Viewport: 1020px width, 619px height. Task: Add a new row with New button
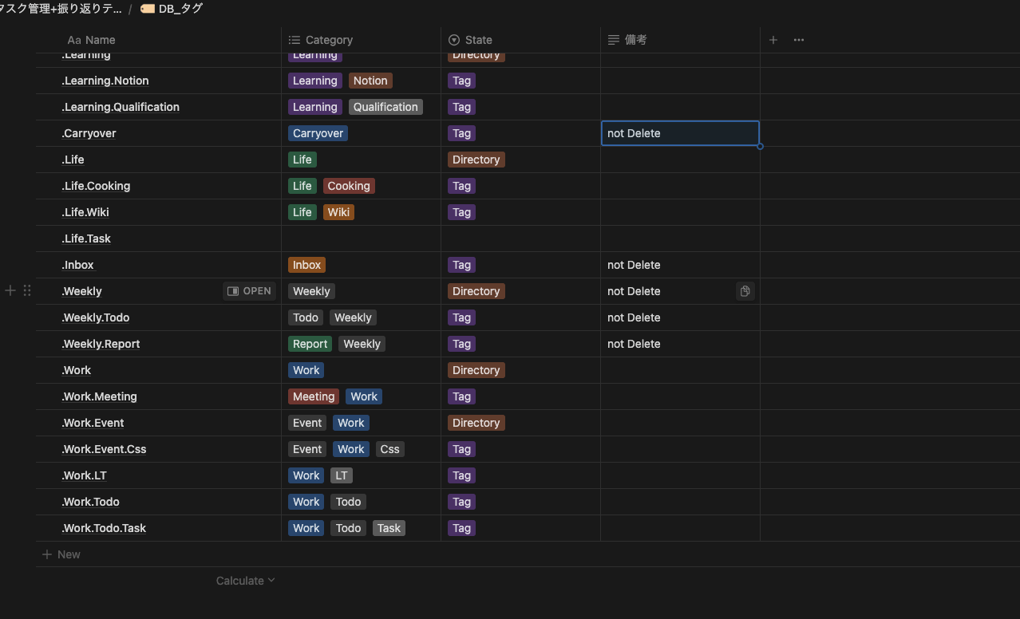tap(61, 554)
